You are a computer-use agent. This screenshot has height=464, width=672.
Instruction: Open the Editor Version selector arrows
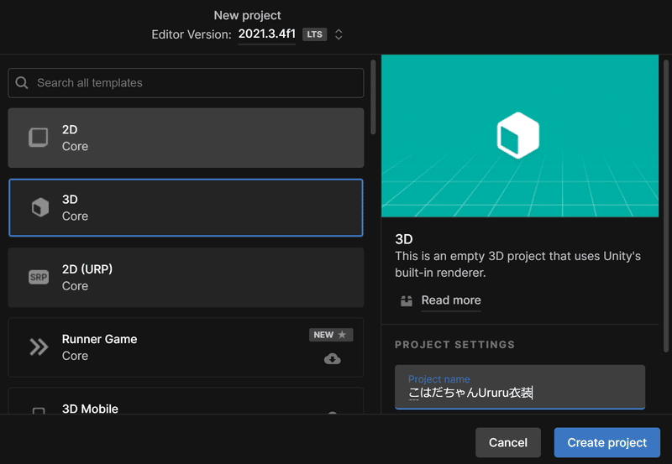(x=339, y=35)
